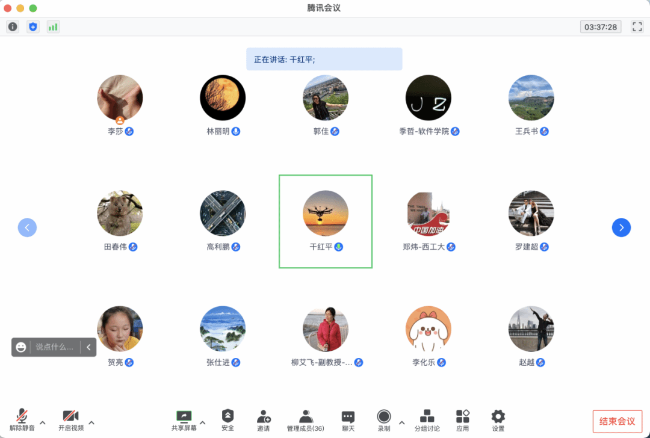Open the Chat (聊天) panel
Viewport: 650px width, 438px height.
348,420
